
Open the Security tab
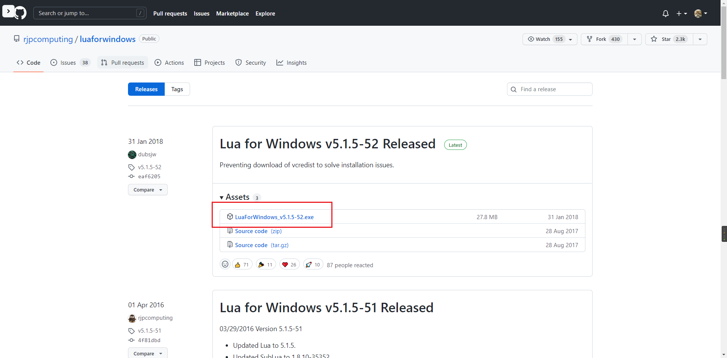(x=251, y=62)
